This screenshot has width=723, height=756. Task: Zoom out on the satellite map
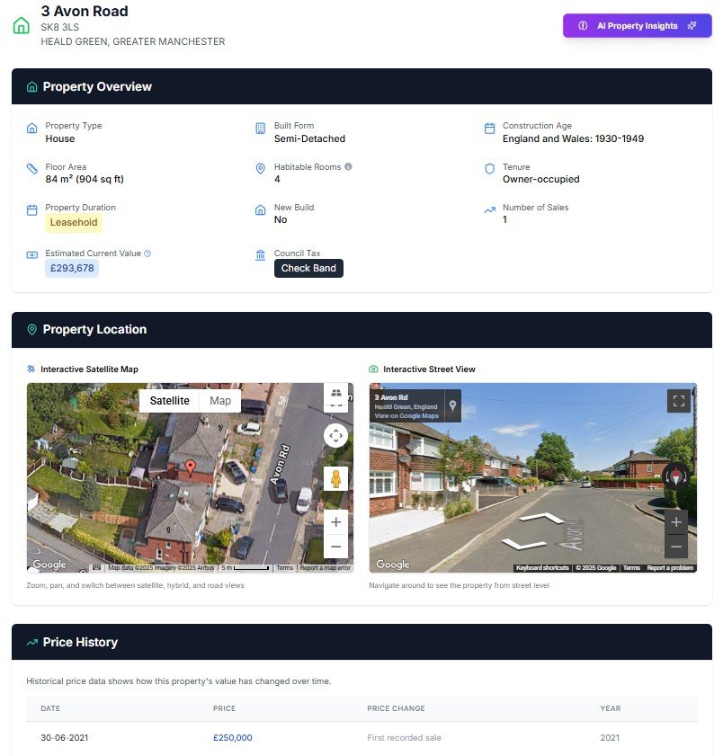click(335, 546)
